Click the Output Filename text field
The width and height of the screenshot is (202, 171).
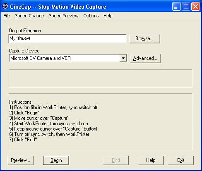click(x=67, y=38)
